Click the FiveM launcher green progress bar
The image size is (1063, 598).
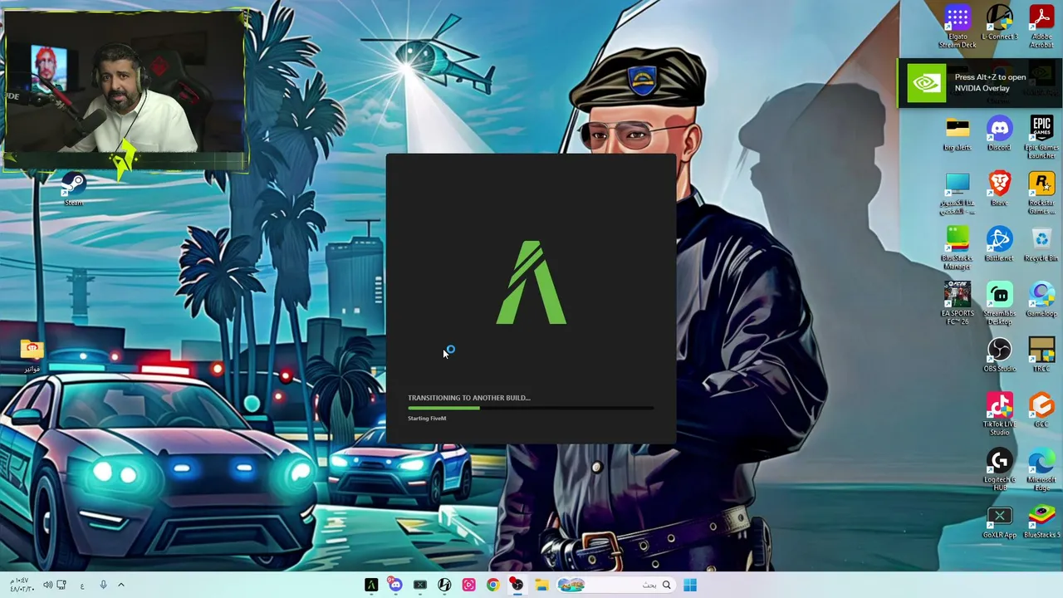pos(531,408)
